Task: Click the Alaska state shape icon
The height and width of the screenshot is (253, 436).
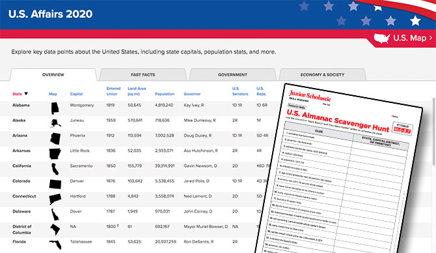Action: pos(55,123)
